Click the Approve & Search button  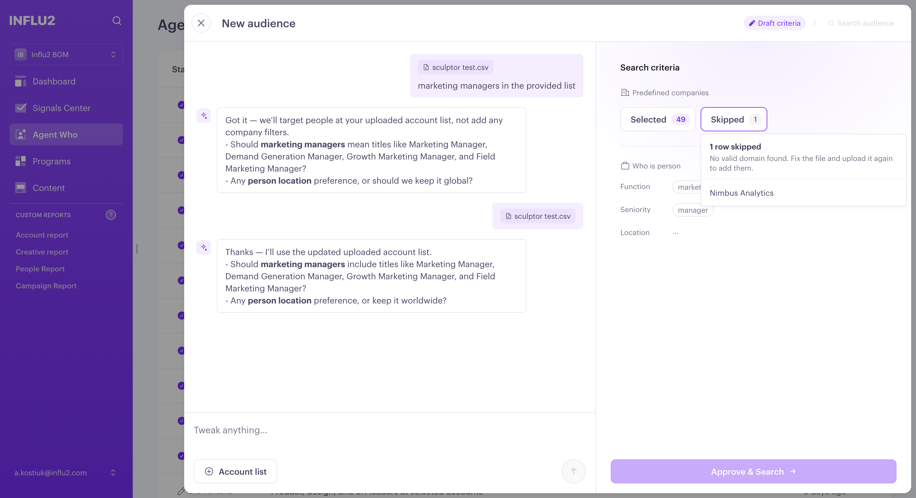pyautogui.click(x=753, y=471)
